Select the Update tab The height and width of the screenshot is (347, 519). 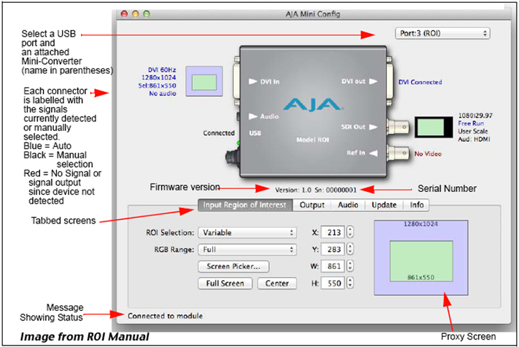pos(385,205)
